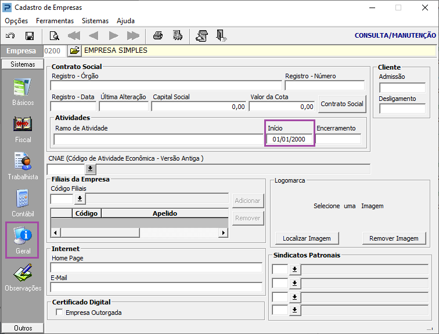Viewport: 439px width, 334px height.
Task: Click the Código Filiais code field
Action: 62,199
